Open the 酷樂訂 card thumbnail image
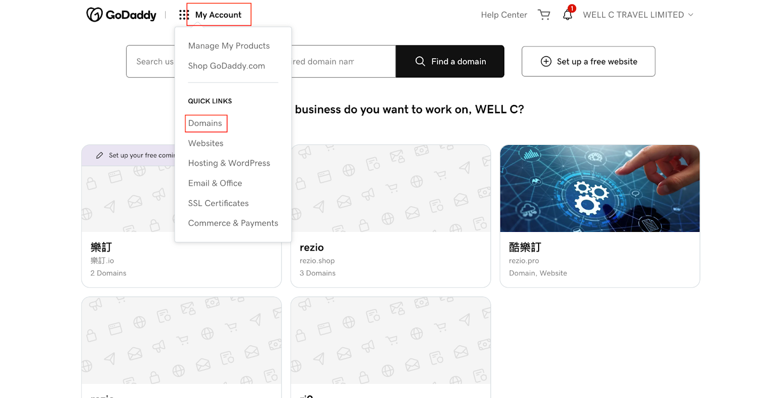The image size is (782, 398). (x=600, y=189)
